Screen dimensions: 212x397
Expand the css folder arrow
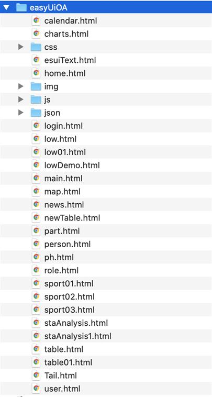pos(21,47)
